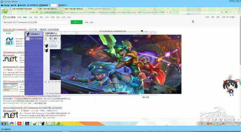
Task: Click the League of Legends arcade image preview
Action: pos(121,64)
